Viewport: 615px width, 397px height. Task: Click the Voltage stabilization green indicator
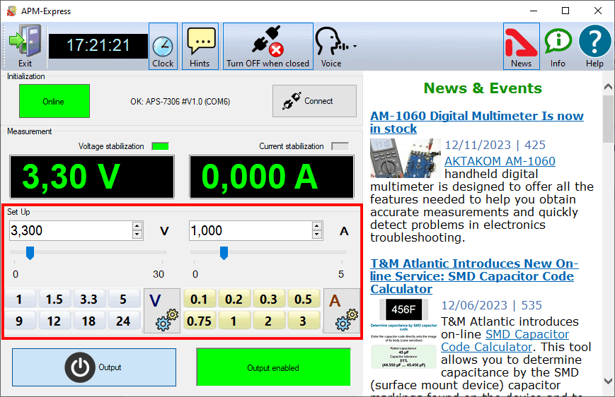[x=161, y=146]
